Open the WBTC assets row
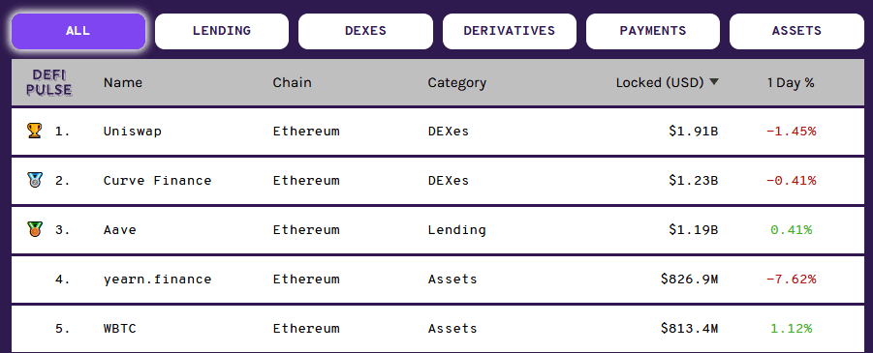 [436, 329]
